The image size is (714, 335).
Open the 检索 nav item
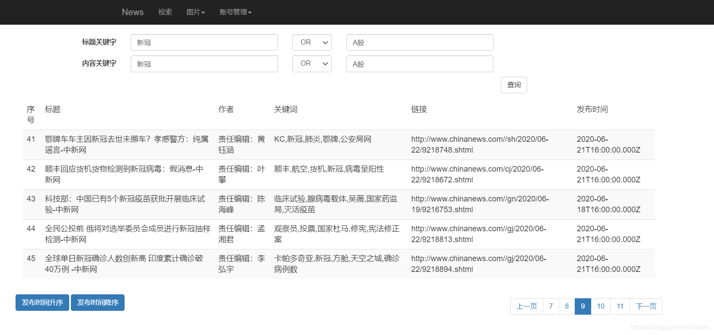tap(165, 12)
